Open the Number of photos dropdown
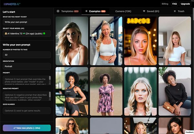194x134 pixels. (27, 55)
